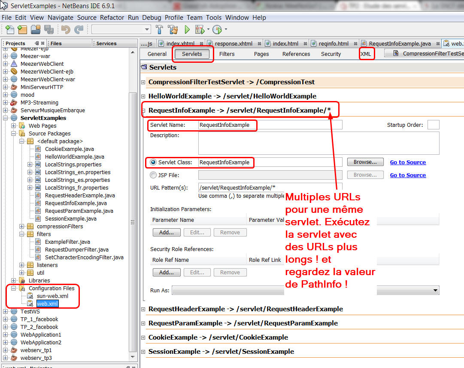Clean and build project with broom icon
Viewport: 464px width, 368px height.
point(173,29)
